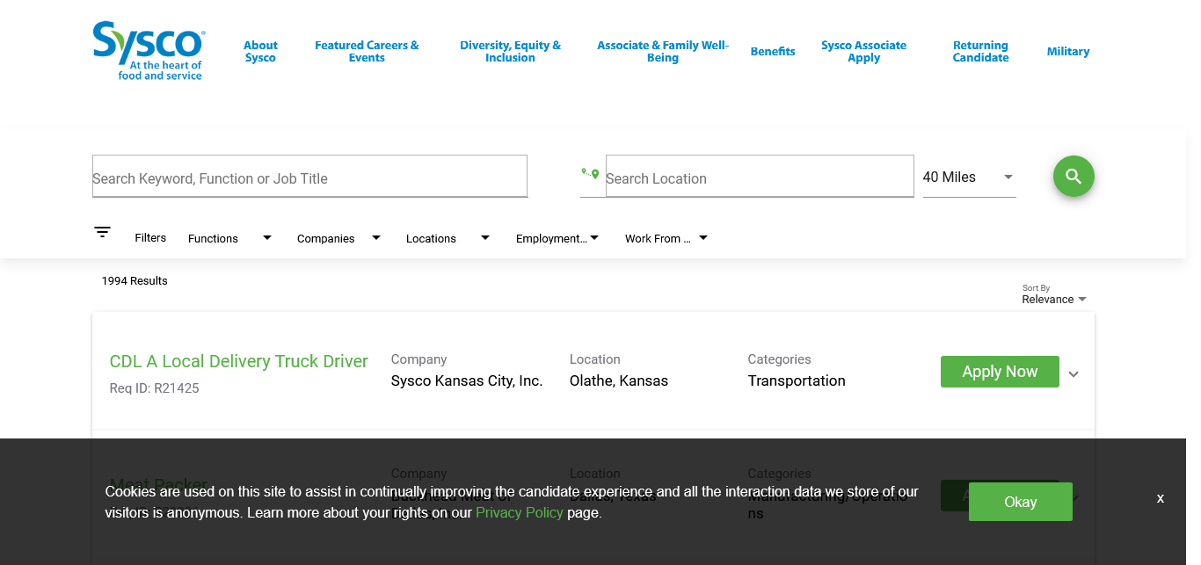This screenshot has height=565, width=1201.
Task: Expand the Companies filter dropdown
Action: [338, 238]
